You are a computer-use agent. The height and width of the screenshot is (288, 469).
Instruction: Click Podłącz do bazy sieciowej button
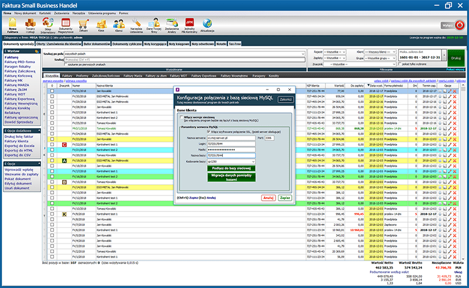pyautogui.click(x=231, y=168)
